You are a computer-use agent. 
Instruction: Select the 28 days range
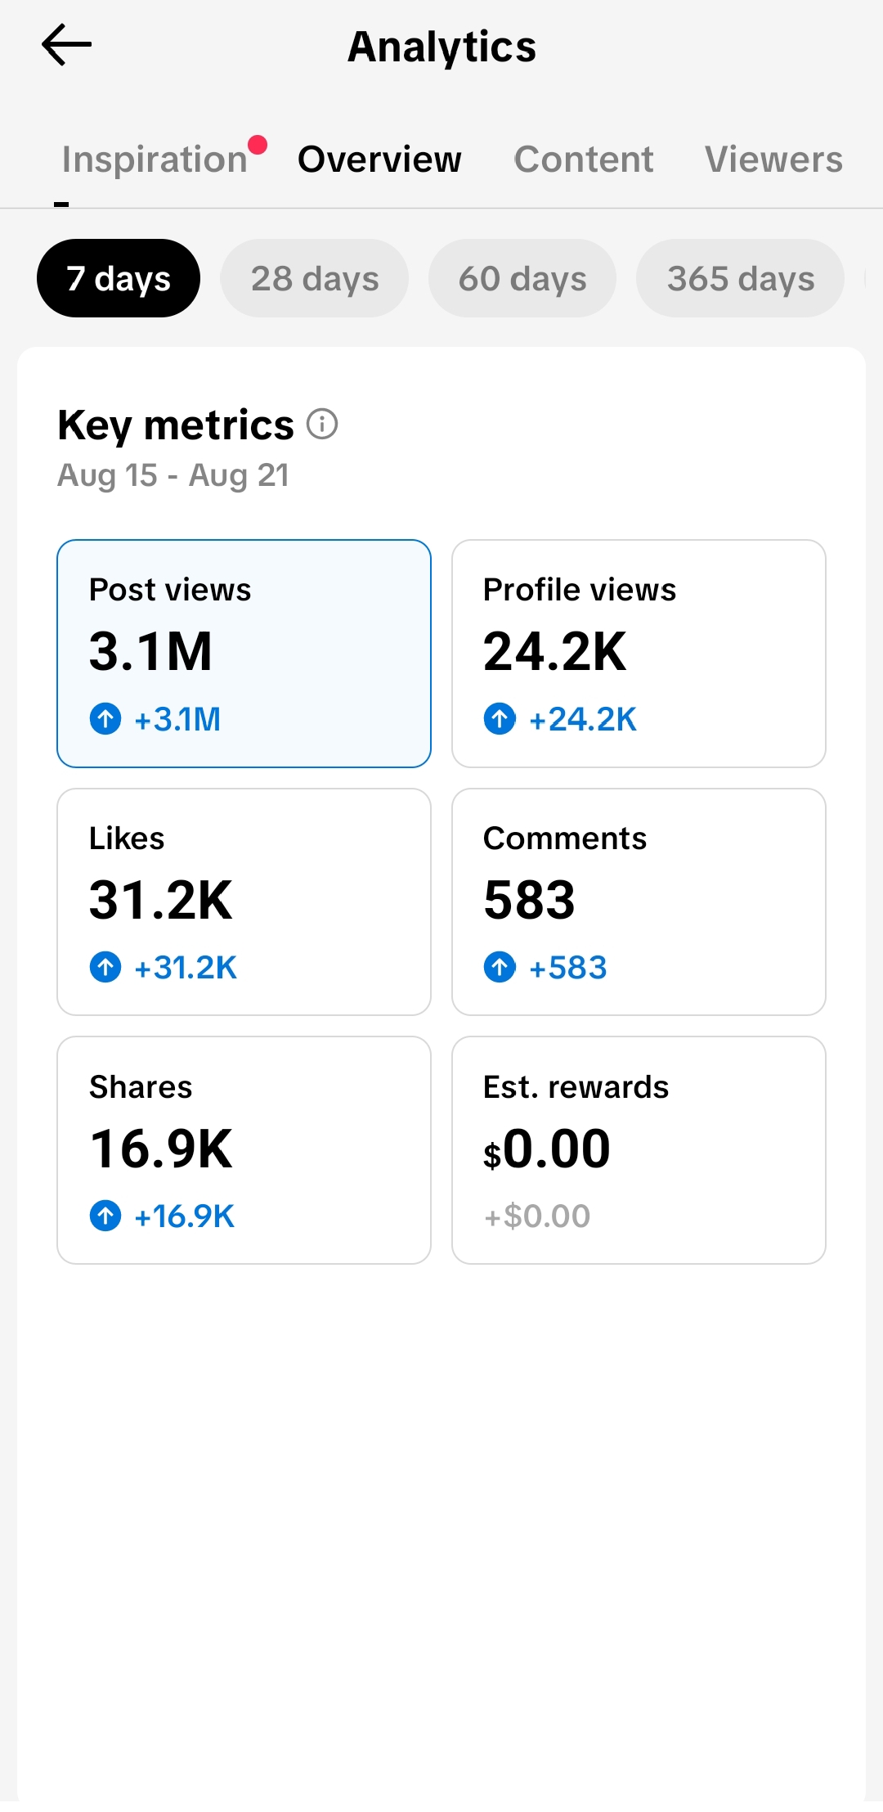[315, 278]
